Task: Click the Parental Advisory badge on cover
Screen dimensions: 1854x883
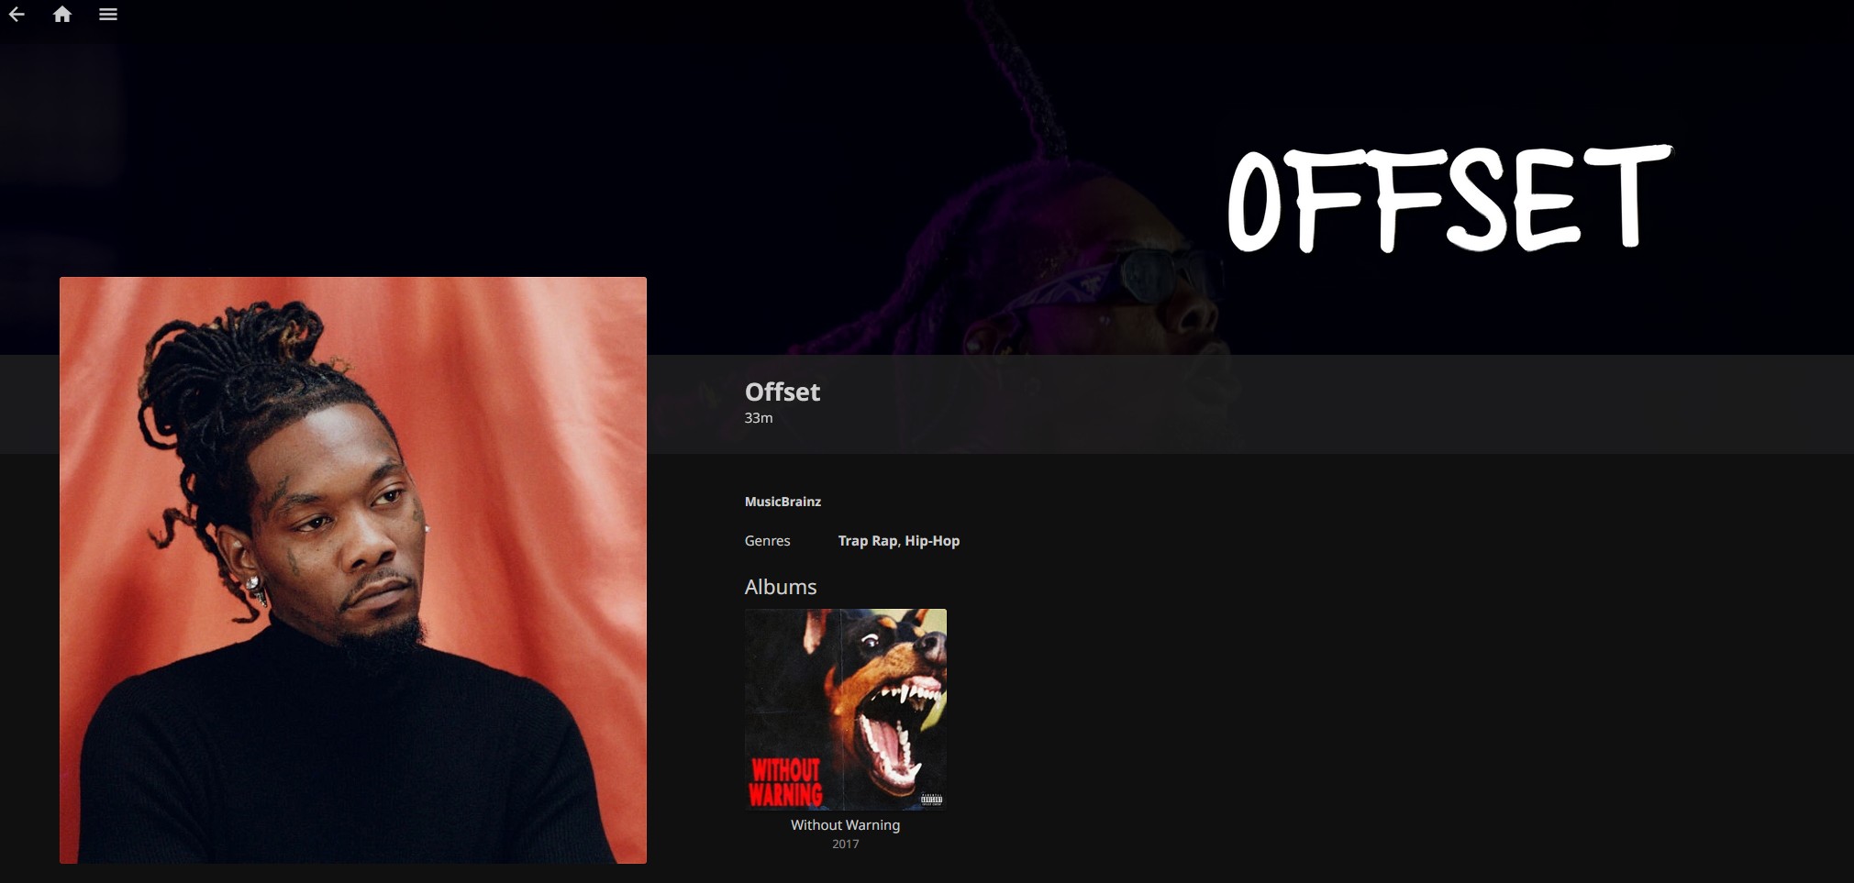Action: (931, 800)
